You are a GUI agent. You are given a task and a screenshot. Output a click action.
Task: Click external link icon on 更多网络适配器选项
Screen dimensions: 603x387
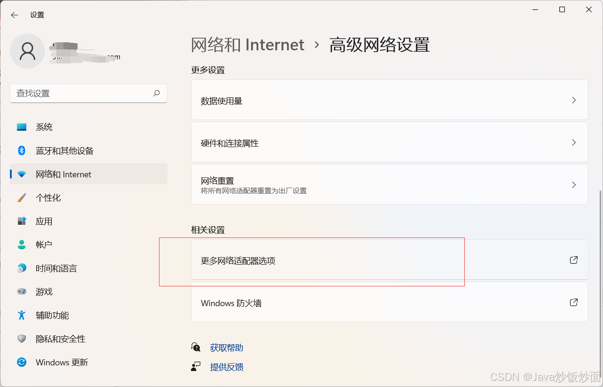pyautogui.click(x=574, y=260)
